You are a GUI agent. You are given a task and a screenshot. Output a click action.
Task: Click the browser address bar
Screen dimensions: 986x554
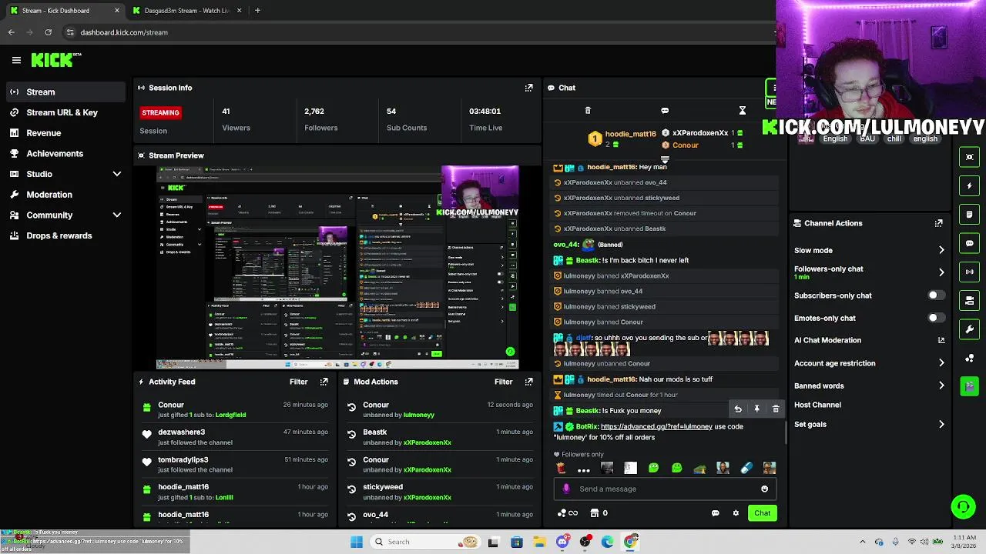pyautogui.click(x=416, y=32)
